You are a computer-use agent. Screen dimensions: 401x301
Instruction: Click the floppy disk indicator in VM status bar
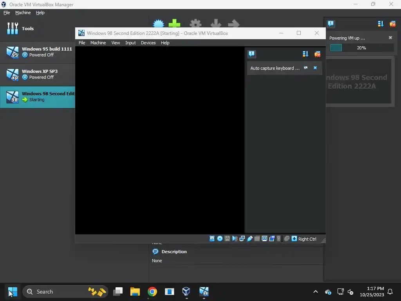pyautogui.click(x=227, y=239)
